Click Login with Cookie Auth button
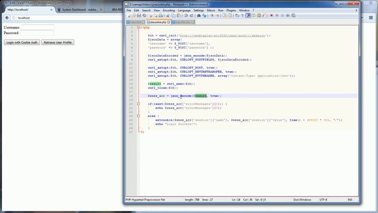The height and width of the screenshot is (213, 378). (22, 43)
